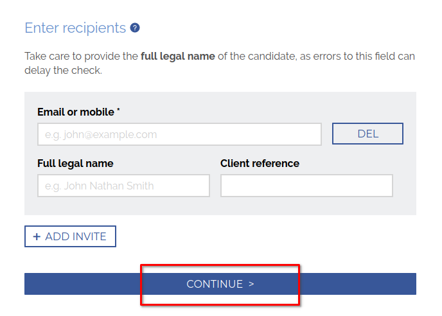Click the "as errors to this field" text

click(x=346, y=57)
